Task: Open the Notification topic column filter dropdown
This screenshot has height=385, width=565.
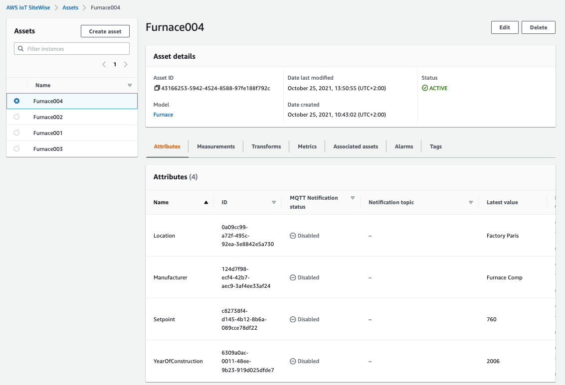Action: click(x=471, y=202)
